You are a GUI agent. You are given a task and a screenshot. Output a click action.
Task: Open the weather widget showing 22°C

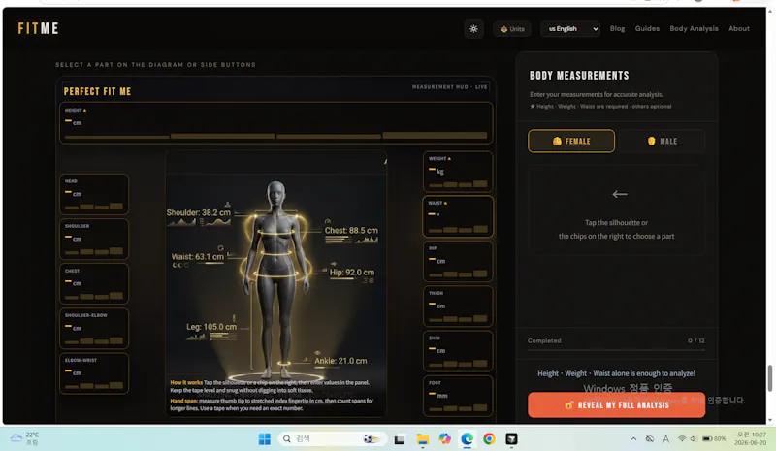[25, 438]
